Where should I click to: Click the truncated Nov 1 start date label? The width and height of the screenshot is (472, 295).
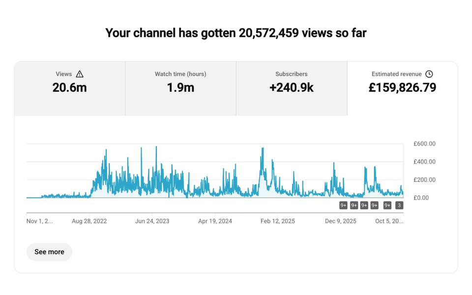pyautogui.click(x=39, y=221)
